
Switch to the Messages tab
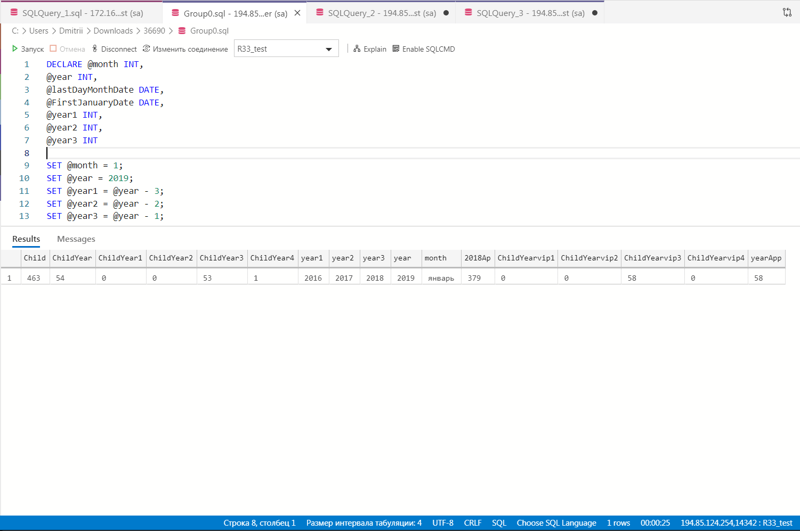coord(76,239)
